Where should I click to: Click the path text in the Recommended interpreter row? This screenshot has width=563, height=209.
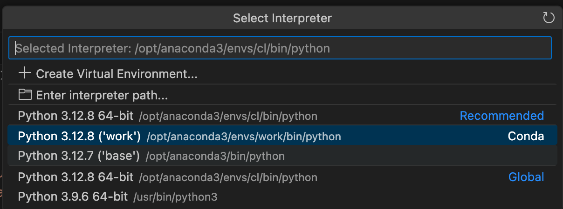[228, 116]
